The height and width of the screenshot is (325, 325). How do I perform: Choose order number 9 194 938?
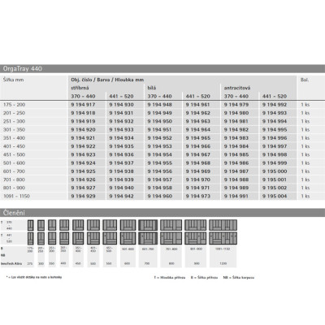(121, 171)
